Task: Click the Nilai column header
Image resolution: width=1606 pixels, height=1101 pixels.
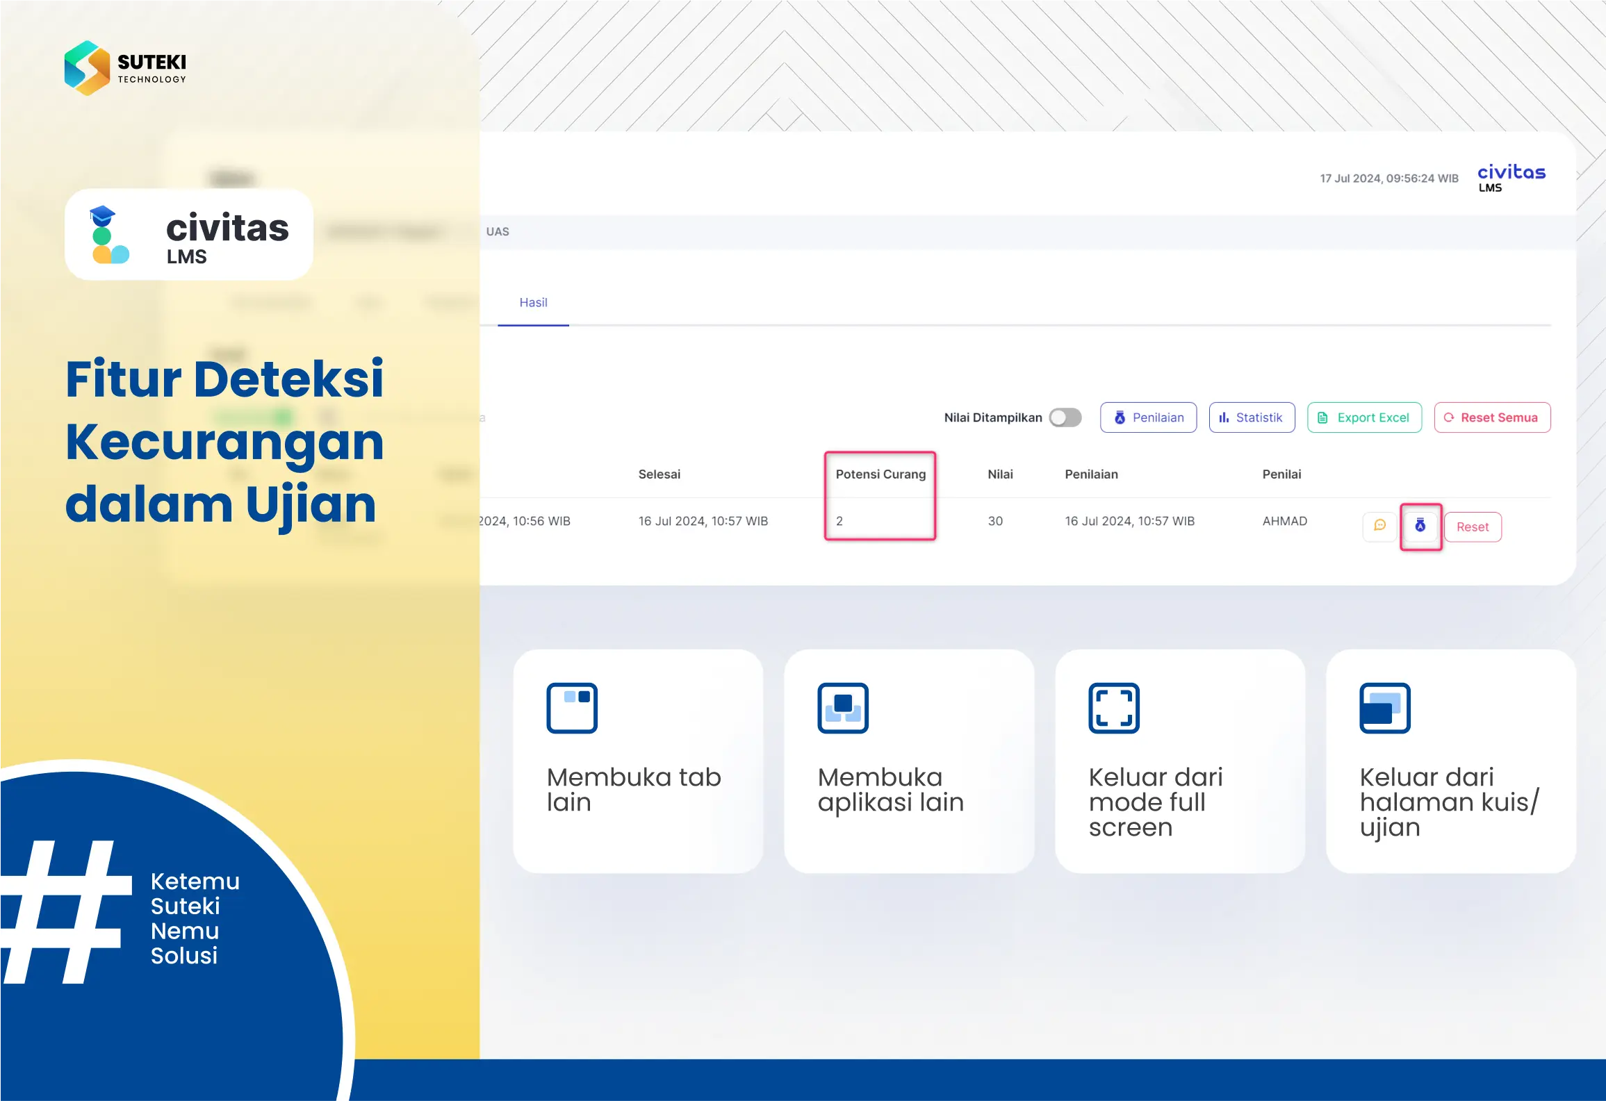Action: (x=1000, y=474)
